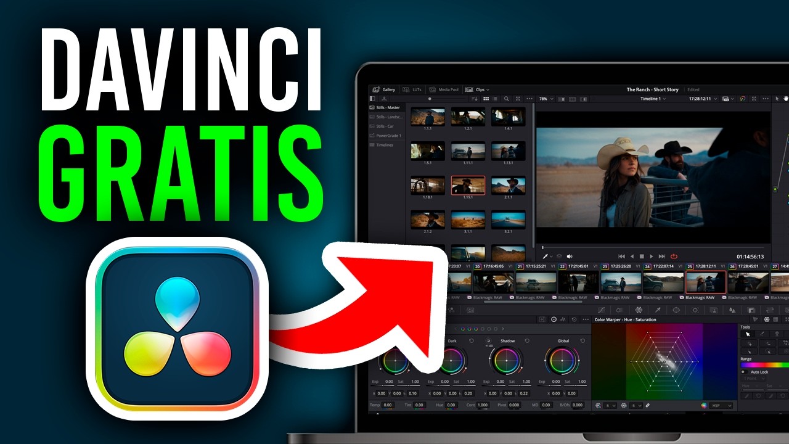Viewport: 789px width, 444px height.
Task: Toggle the Auto Lock switch
Action: [x=743, y=372]
